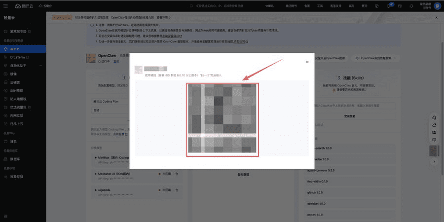Expand 自动化助手 sidebar group
Screen dimensions: 444x222
pyautogui.click(x=23, y=66)
